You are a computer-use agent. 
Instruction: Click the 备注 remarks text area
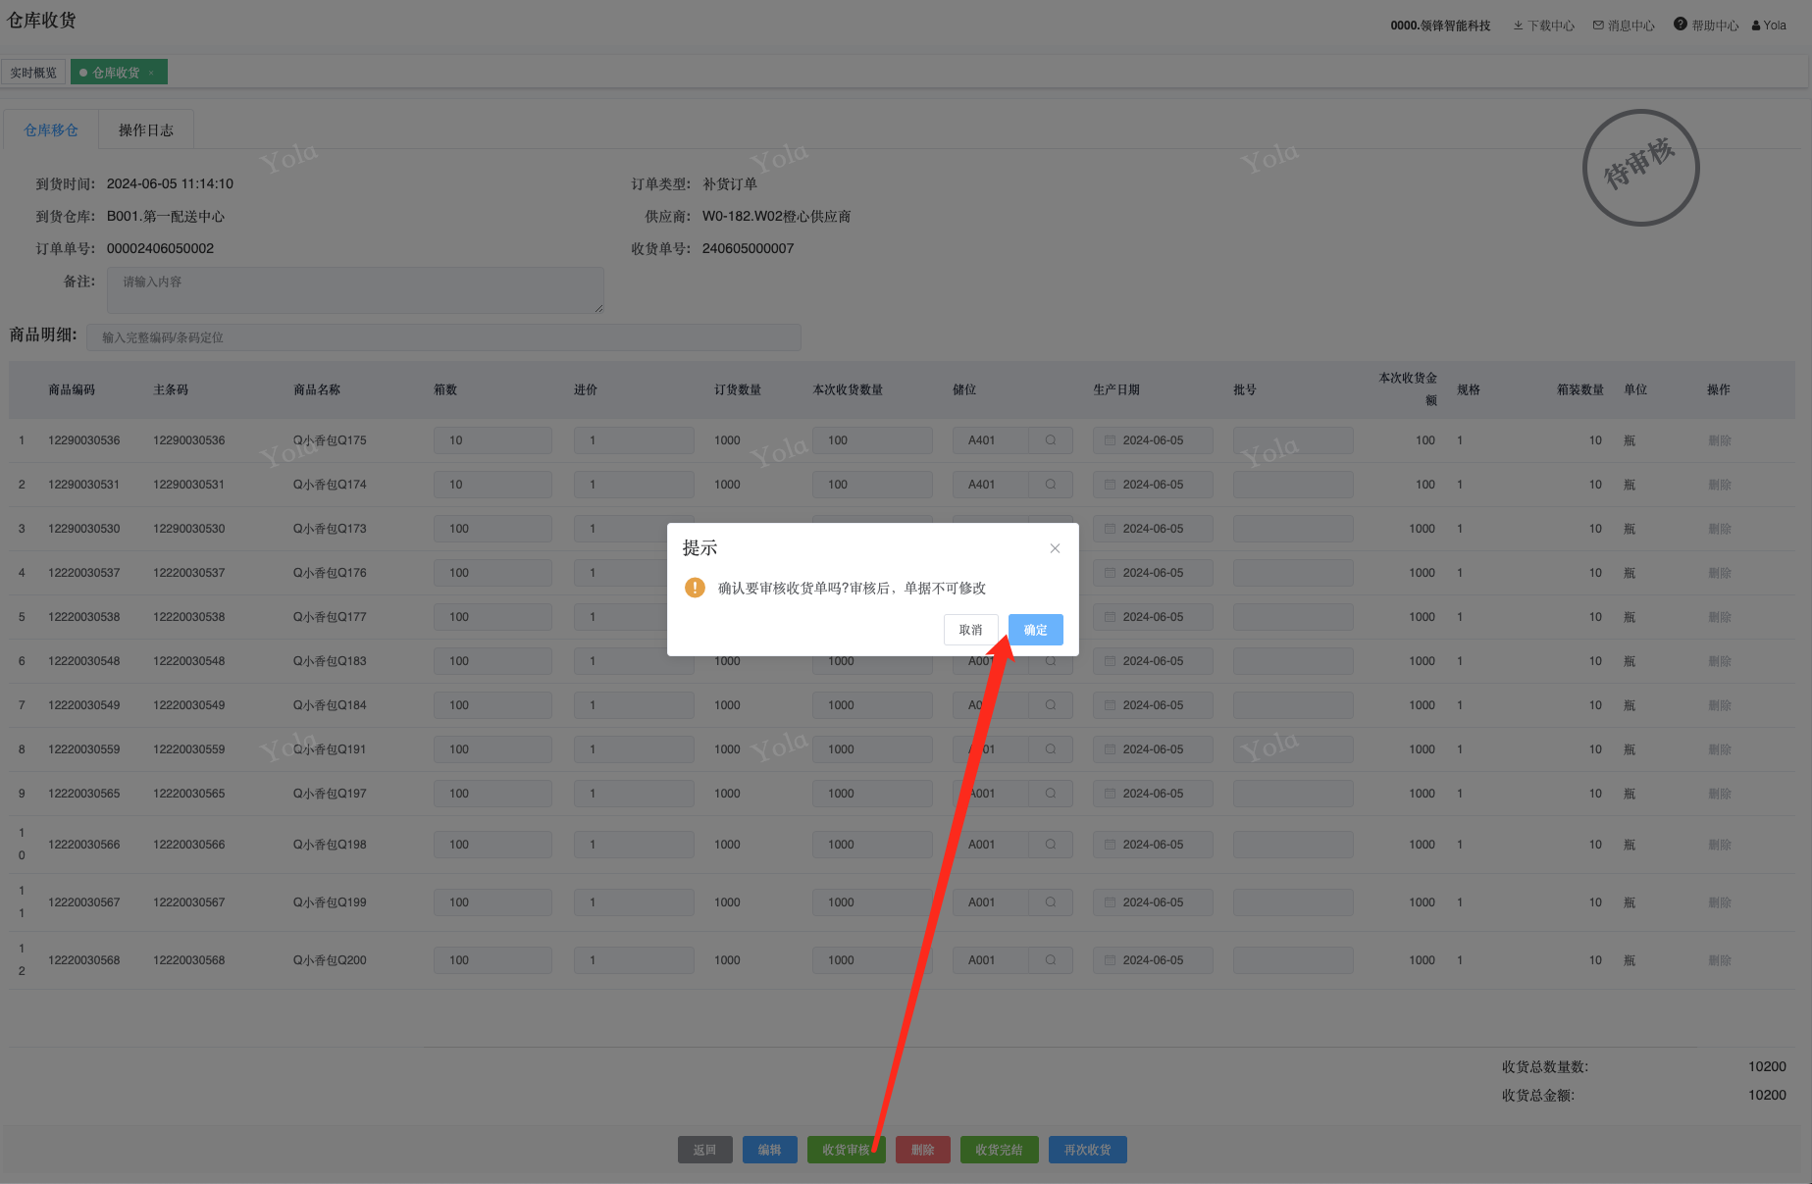pyautogui.click(x=355, y=290)
